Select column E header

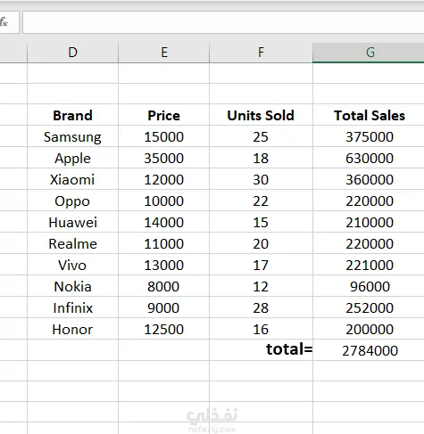pos(163,53)
